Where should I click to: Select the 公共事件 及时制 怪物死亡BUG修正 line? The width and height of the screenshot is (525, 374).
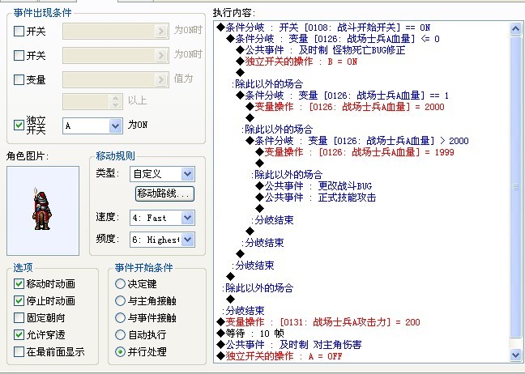point(321,50)
